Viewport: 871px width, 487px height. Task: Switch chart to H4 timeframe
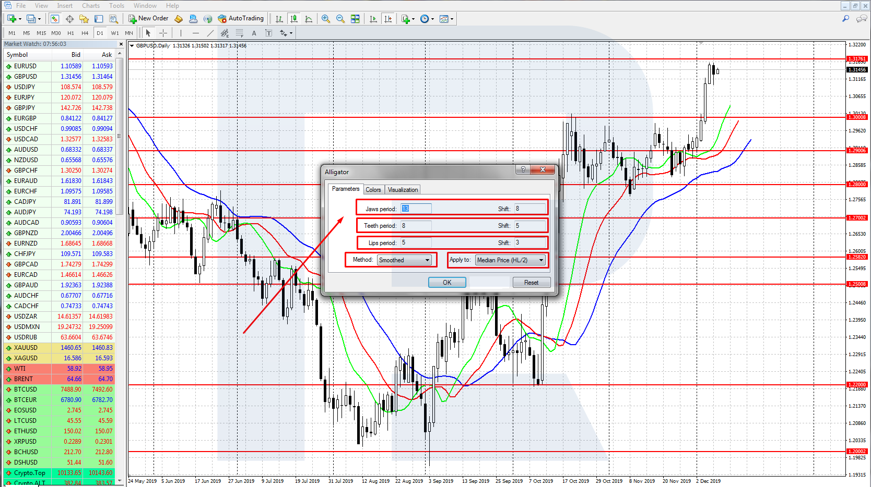(85, 33)
